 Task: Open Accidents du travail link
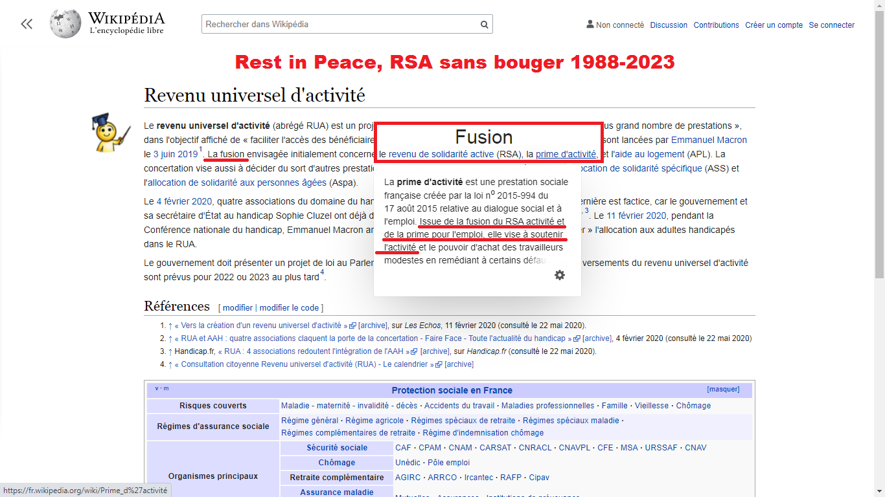coord(459,406)
